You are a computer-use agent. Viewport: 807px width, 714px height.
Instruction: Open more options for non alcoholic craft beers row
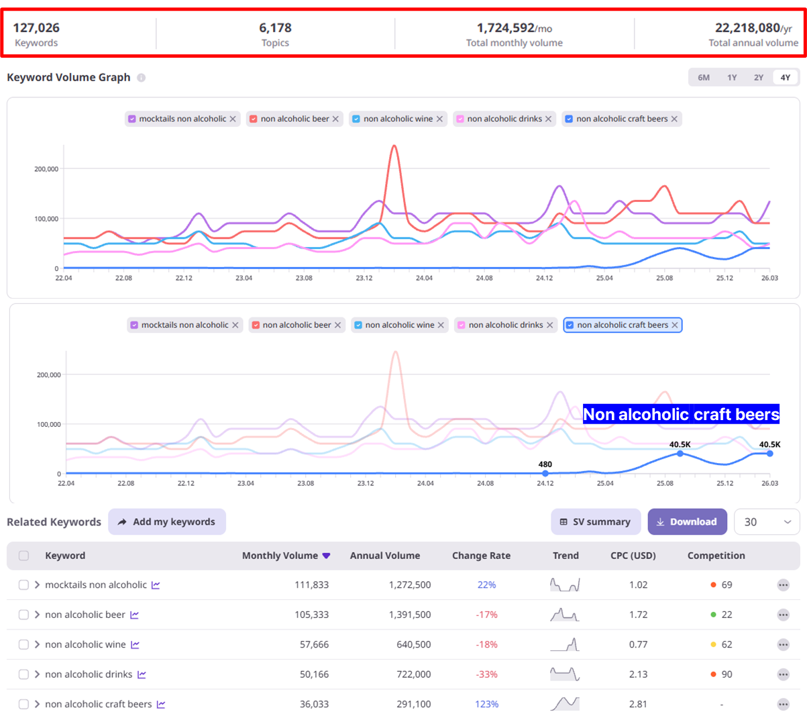pyautogui.click(x=783, y=704)
